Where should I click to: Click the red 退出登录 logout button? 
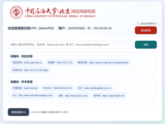tap(146, 30)
